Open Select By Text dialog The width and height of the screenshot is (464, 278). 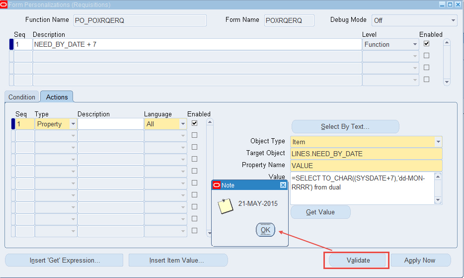[x=345, y=126]
